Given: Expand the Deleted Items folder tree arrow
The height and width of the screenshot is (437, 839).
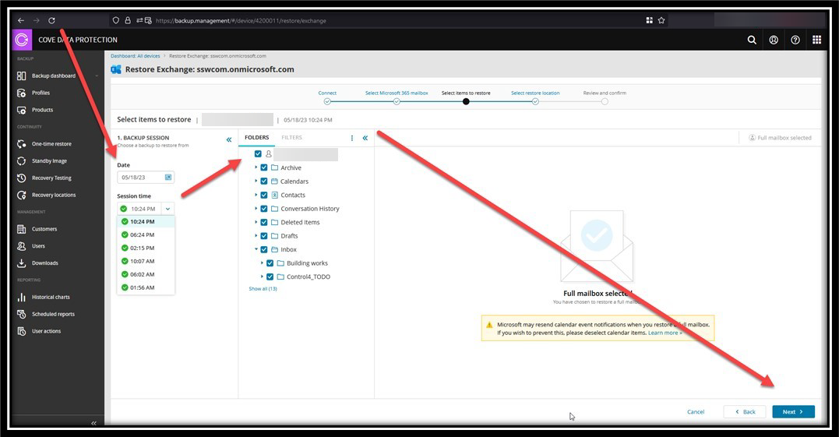Looking at the screenshot, I should (x=256, y=222).
